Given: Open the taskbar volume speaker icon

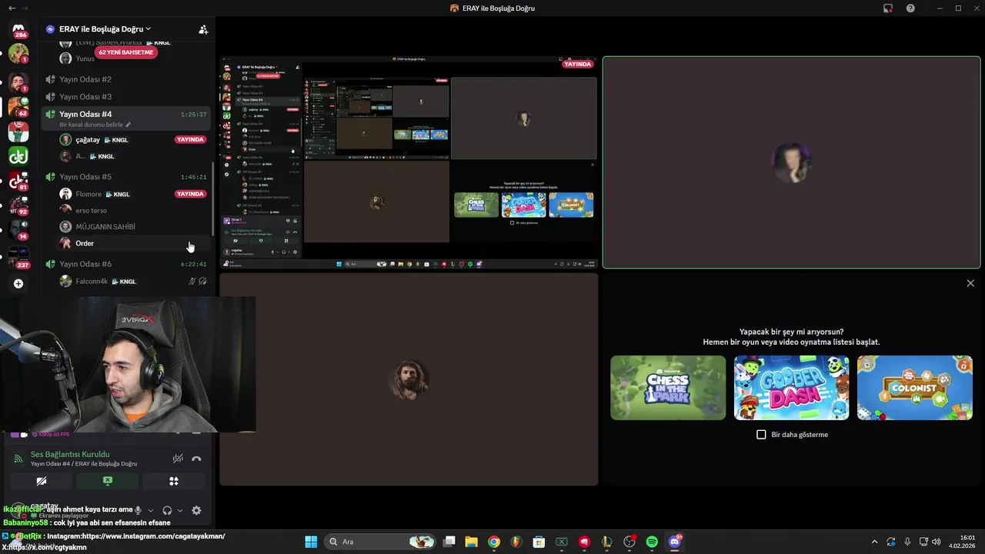Looking at the screenshot, I should (x=936, y=542).
